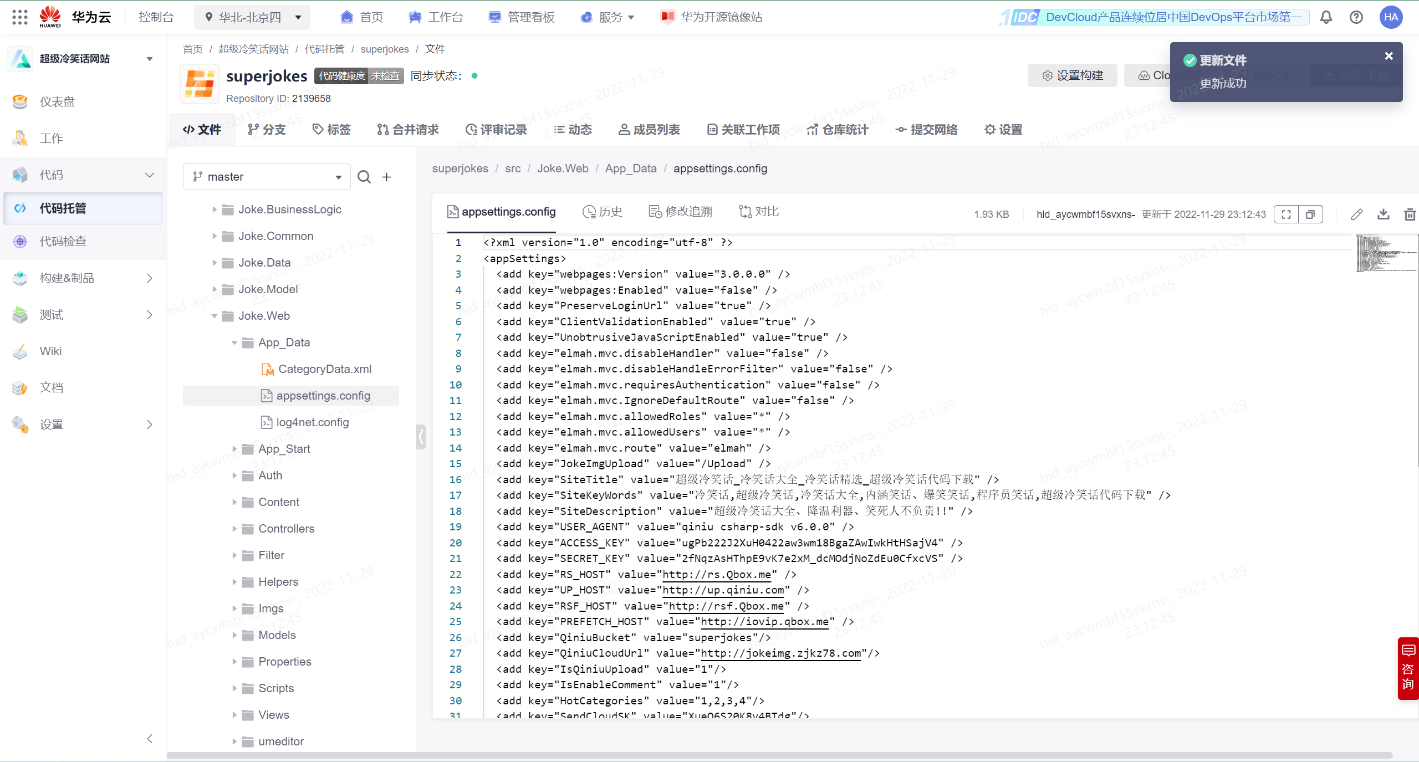Collapse the Joke.Web folder
Screen dimensions: 1419x762
coord(214,316)
